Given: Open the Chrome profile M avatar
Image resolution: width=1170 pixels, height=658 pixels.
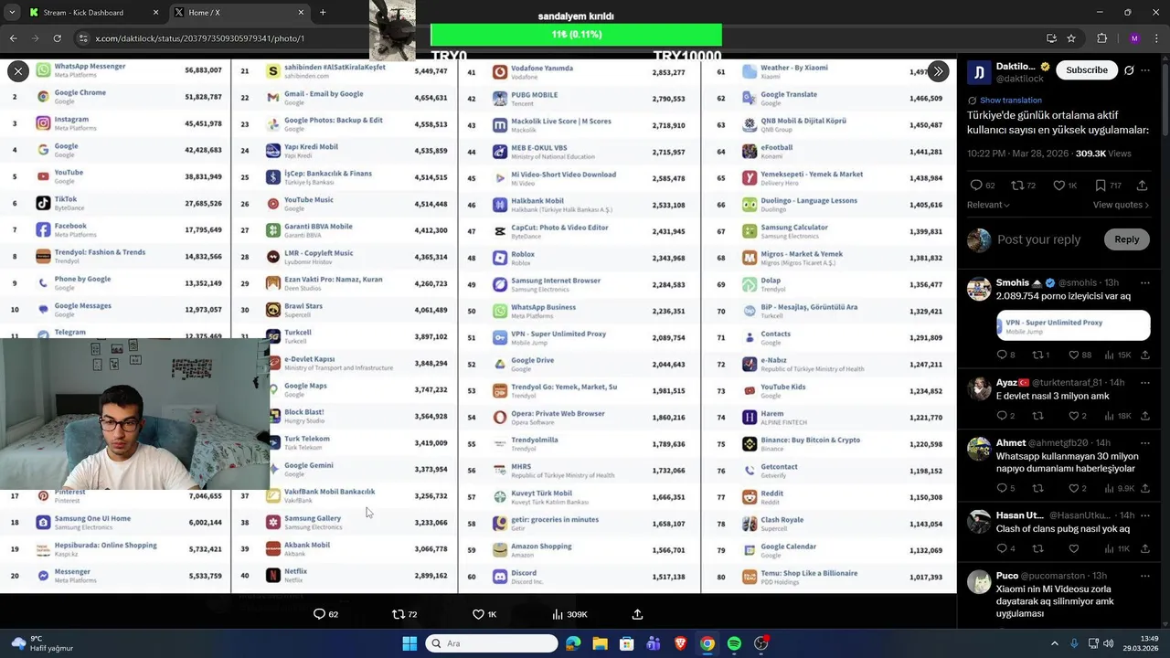Looking at the screenshot, I should pyautogui.click(x=1134, y=38).
